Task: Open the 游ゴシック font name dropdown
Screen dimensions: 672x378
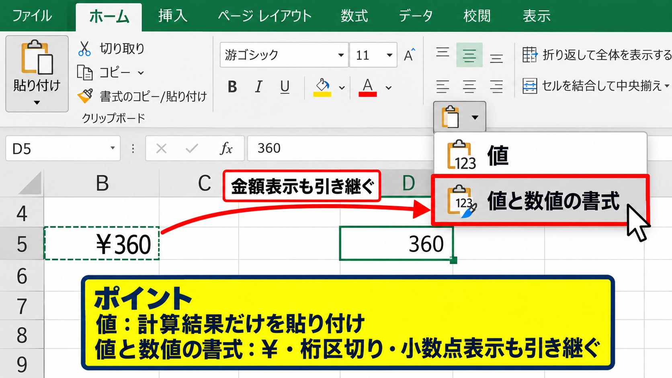Action: tap(341, 55)
